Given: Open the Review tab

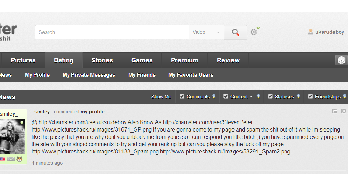Looking at the screenshot, I should click(x=228, y=60).
